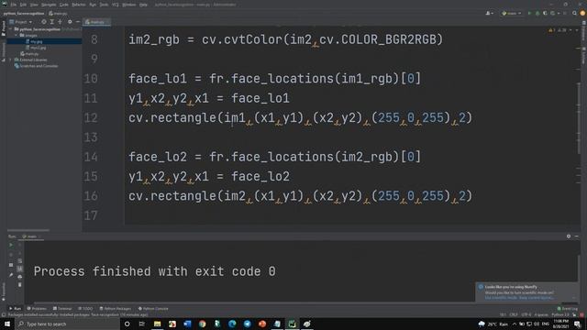Open the Terminal tool window

pos(62,309)
